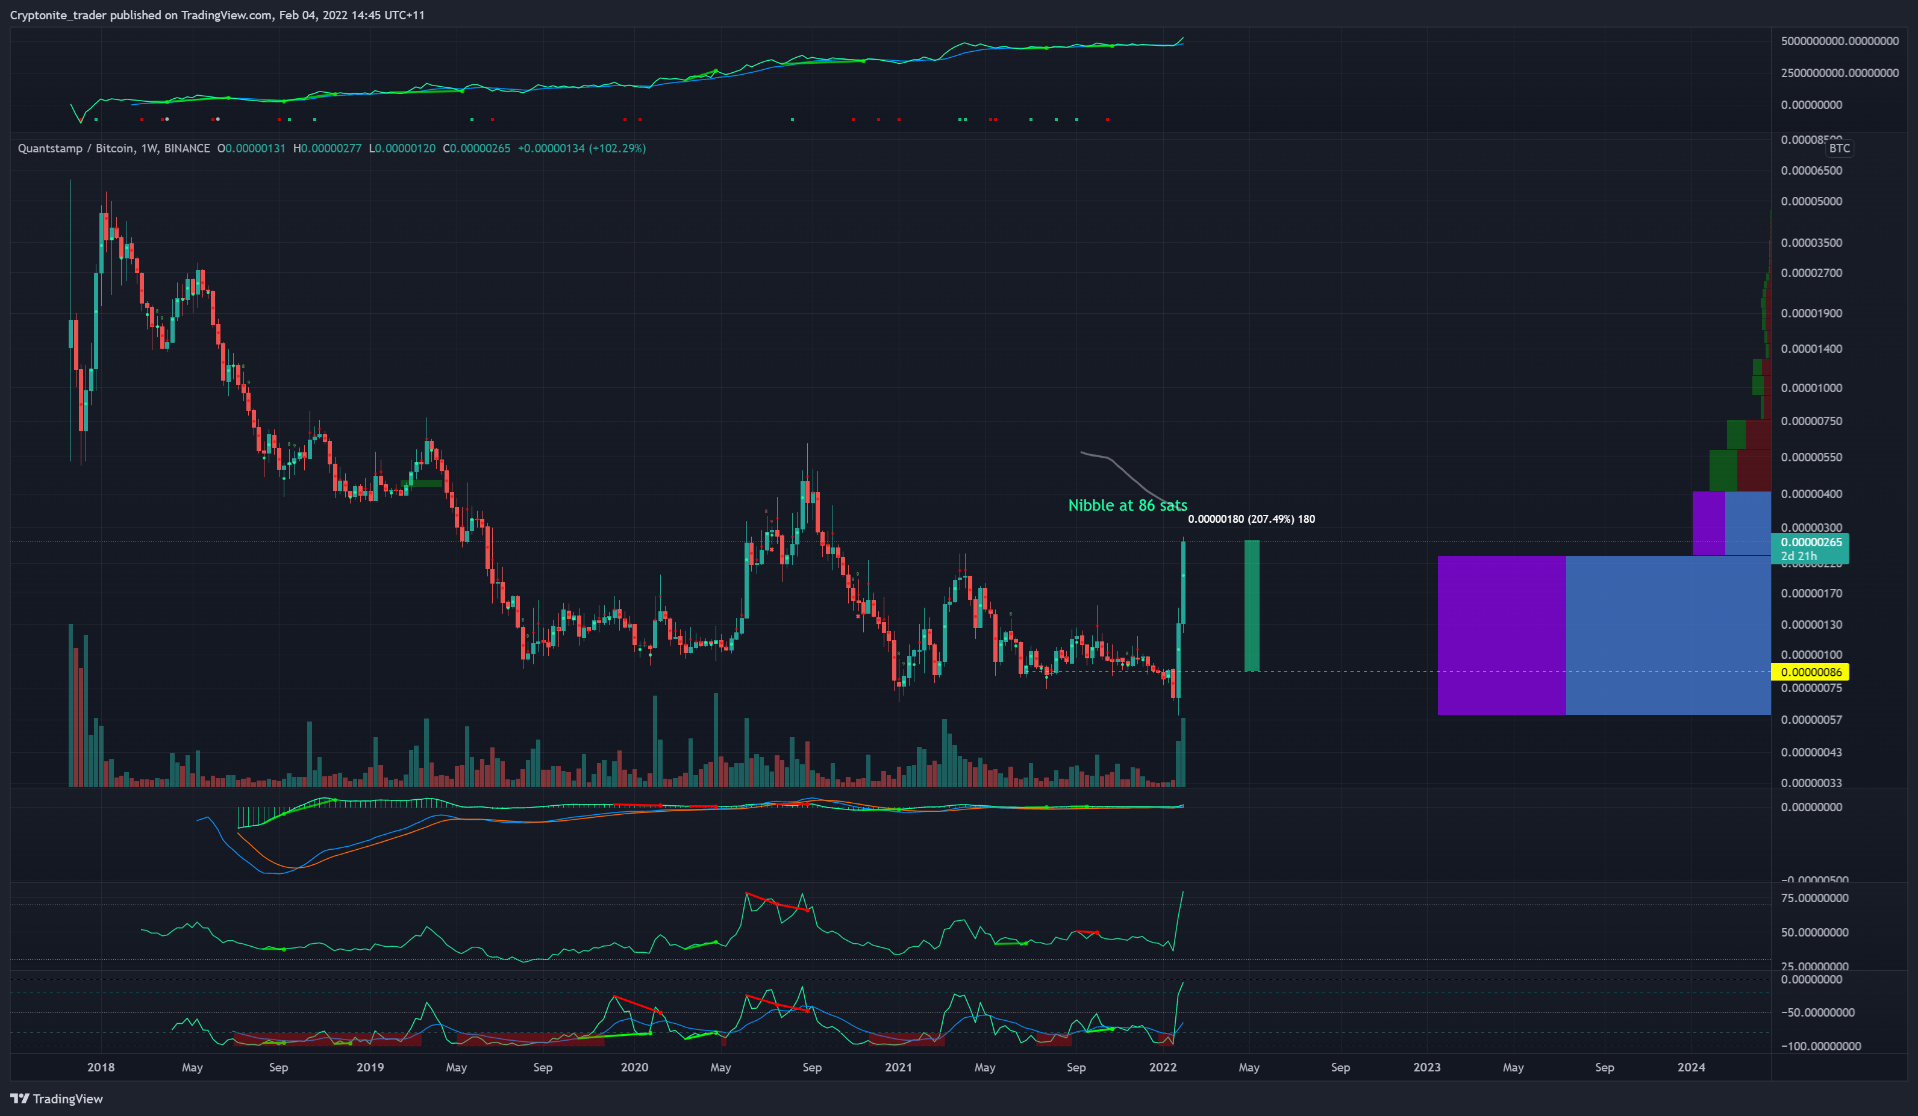Click the 0.00000057 price axis label
Image resolution: width=1918 pixels, height=1116 pixels.
1811,720
